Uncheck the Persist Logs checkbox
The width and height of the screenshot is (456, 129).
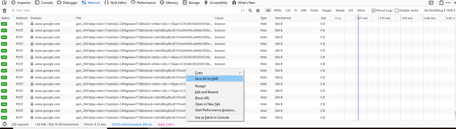click(373, 11)
